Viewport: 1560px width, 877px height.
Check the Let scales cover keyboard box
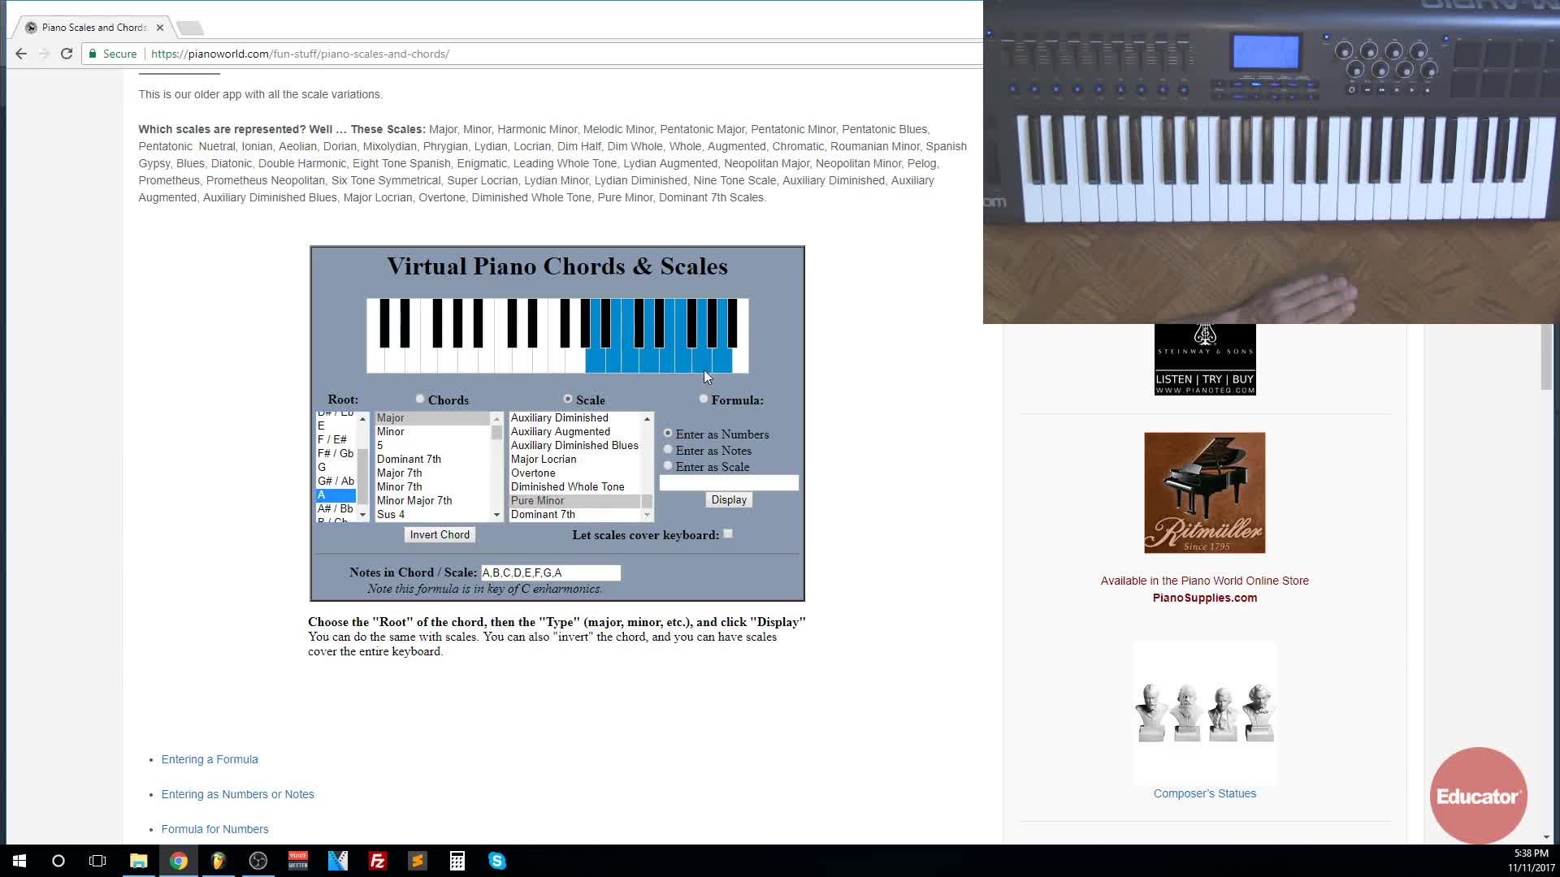pos(728,534)
